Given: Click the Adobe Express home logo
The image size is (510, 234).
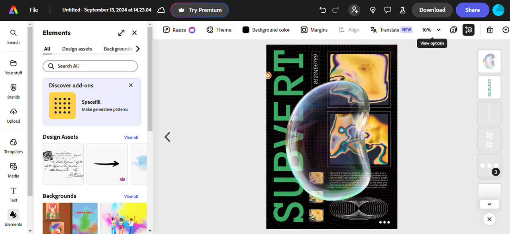Looking at the screenshot, I should click(x=13, y=10).
